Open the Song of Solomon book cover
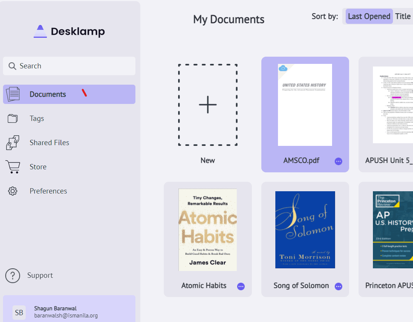The image size is (413, 322). (x=305, y=230)
